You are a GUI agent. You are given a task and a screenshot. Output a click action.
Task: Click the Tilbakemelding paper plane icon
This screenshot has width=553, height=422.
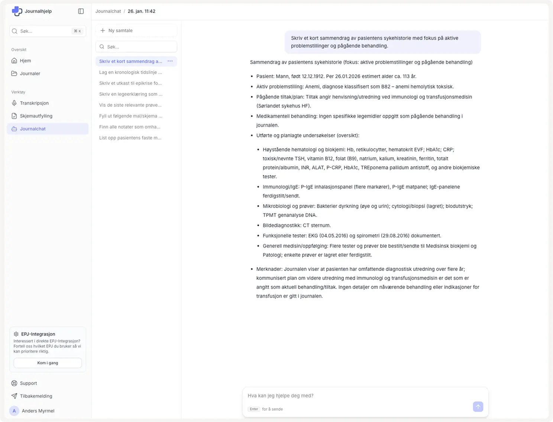tap(14, 396)
